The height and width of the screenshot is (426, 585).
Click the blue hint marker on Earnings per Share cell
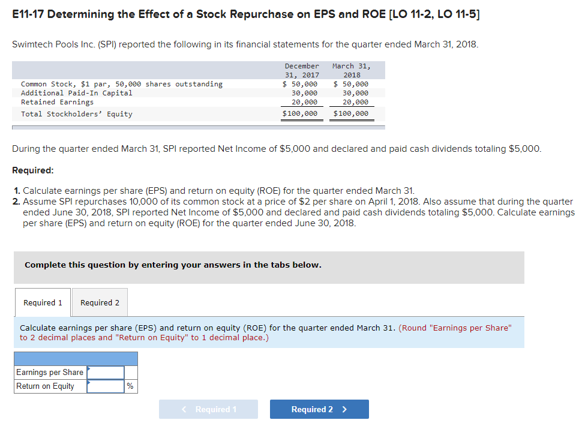coord(89,368)
